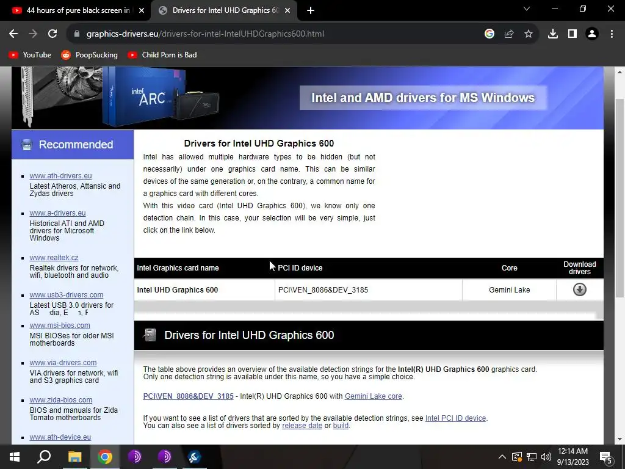Screen dimensions: 625x469
Task: Reload the current page
Action: (52, 34)
